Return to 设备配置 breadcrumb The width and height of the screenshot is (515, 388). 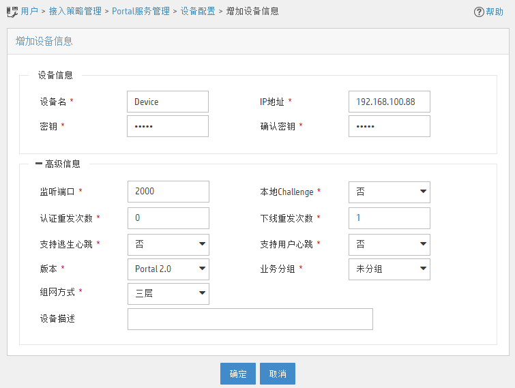click(x=198, y=11)
